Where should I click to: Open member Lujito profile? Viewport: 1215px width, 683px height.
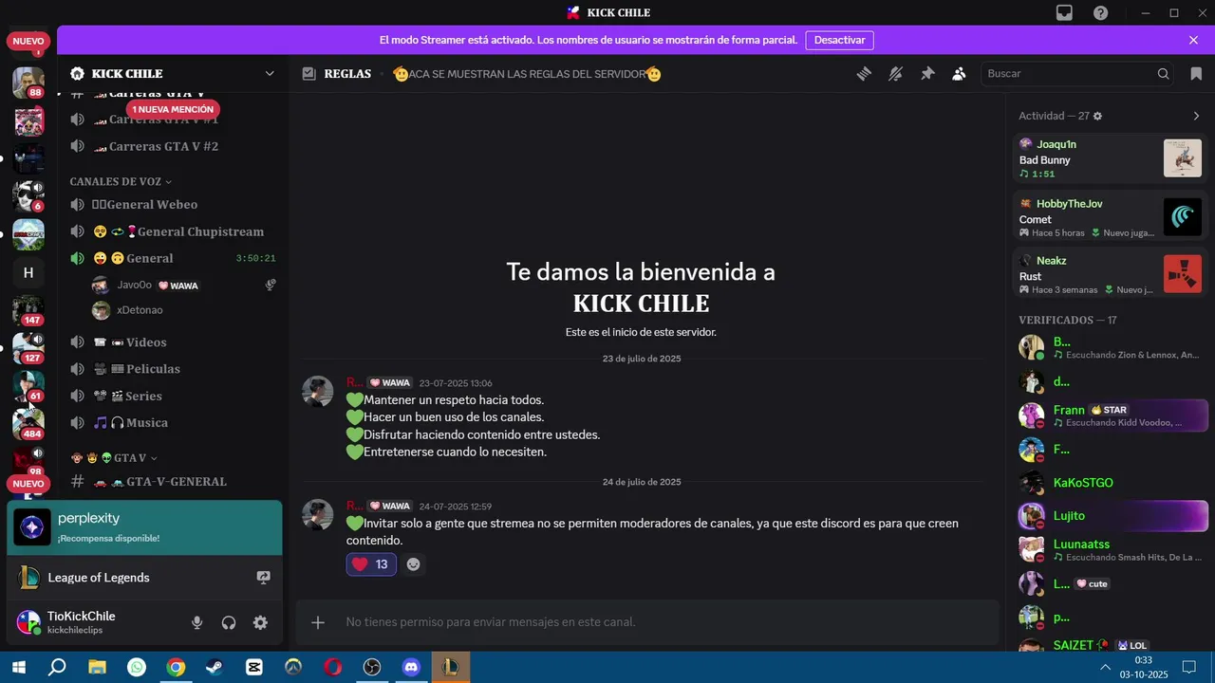1111,516
